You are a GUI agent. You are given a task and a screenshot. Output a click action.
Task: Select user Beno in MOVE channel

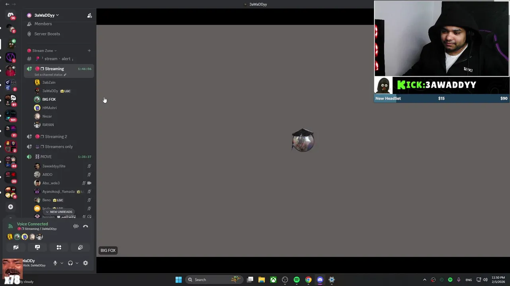coord(47,200)
